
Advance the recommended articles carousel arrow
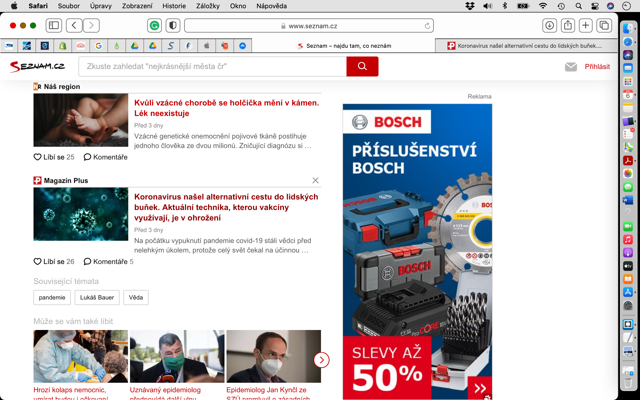[321, 360]
